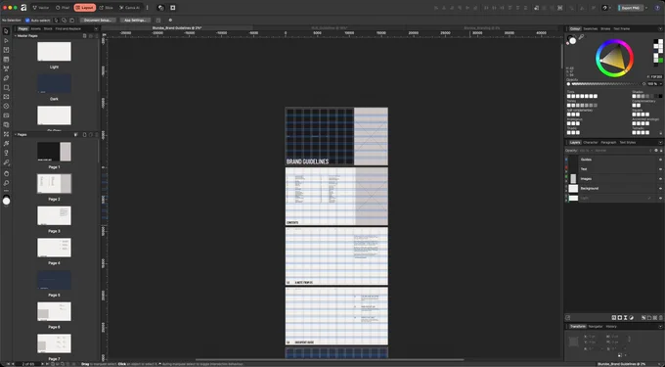Click the Layout studio button
665x367 pixels.
(85, 8)
